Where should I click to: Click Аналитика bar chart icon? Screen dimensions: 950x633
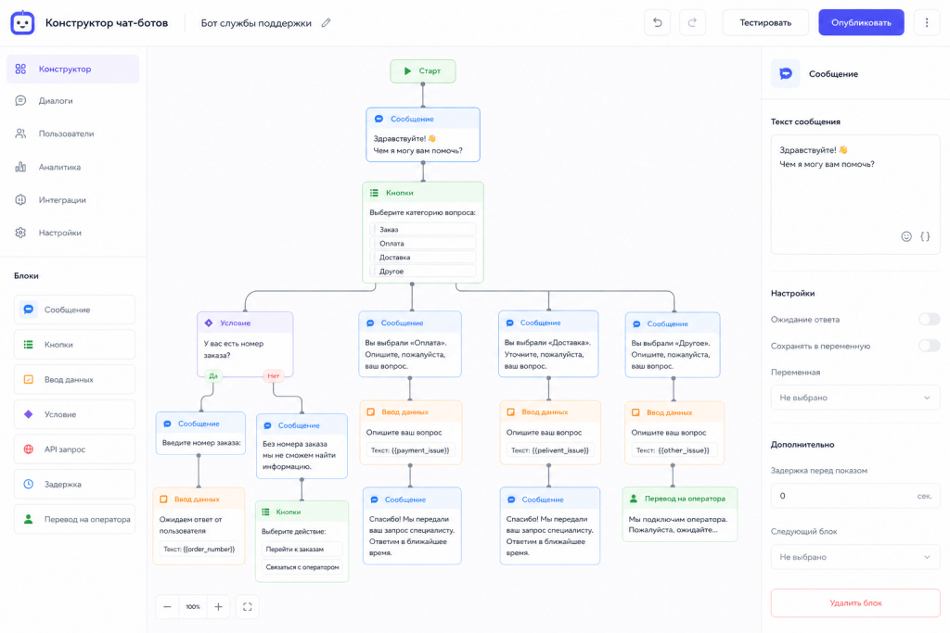pyautogui.click(x=20, y=167)
